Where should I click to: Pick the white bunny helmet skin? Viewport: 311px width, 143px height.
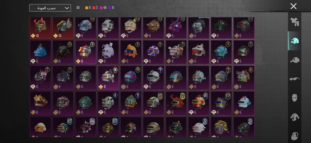point(108,52)
